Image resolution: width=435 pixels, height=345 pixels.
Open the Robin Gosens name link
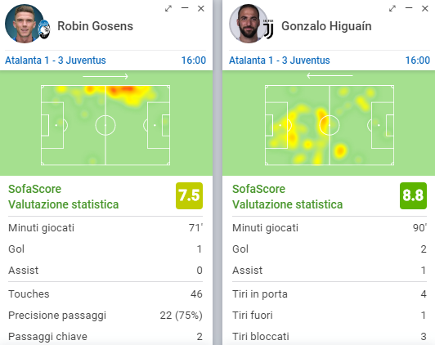(x=95, y=26)
